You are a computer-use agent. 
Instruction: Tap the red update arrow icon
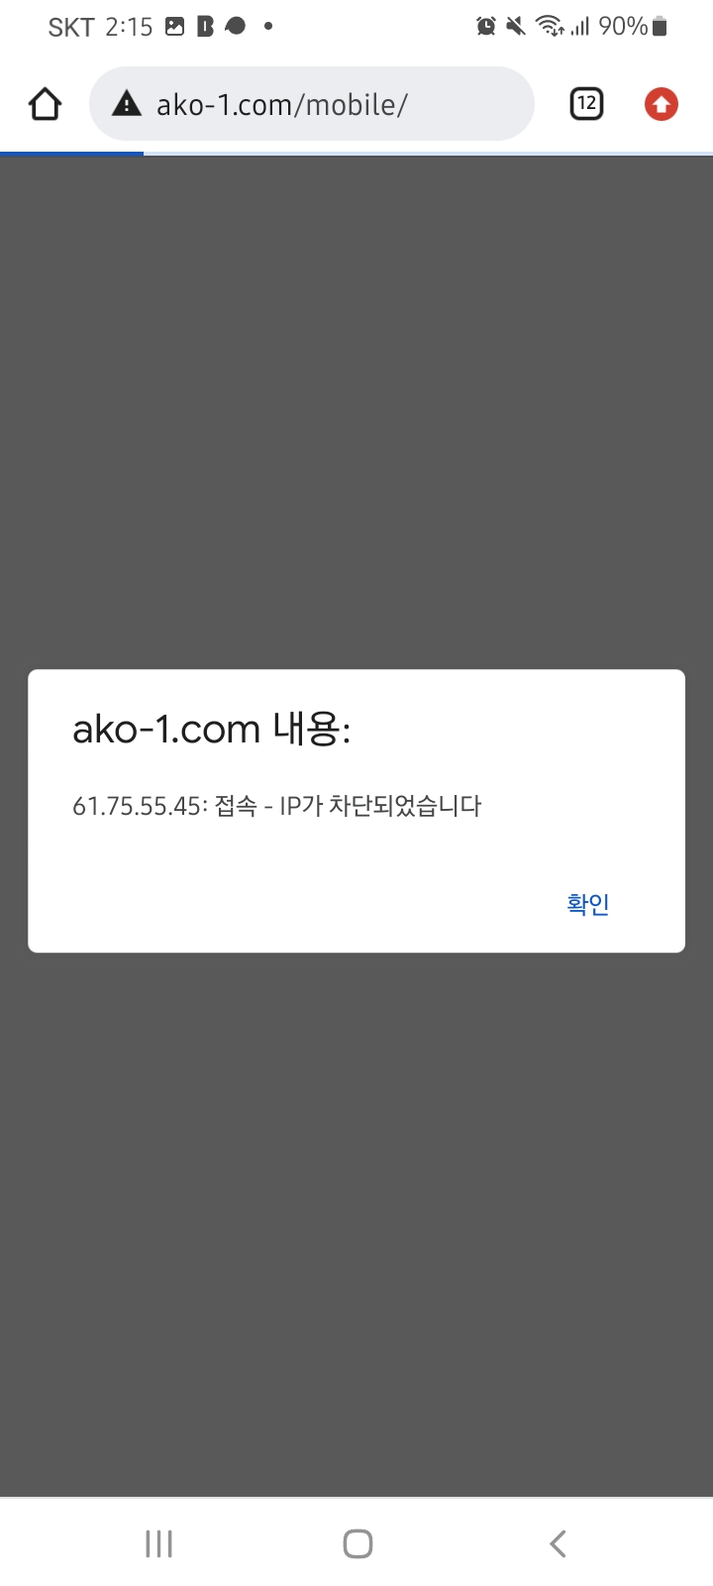(x=662, y=104)
